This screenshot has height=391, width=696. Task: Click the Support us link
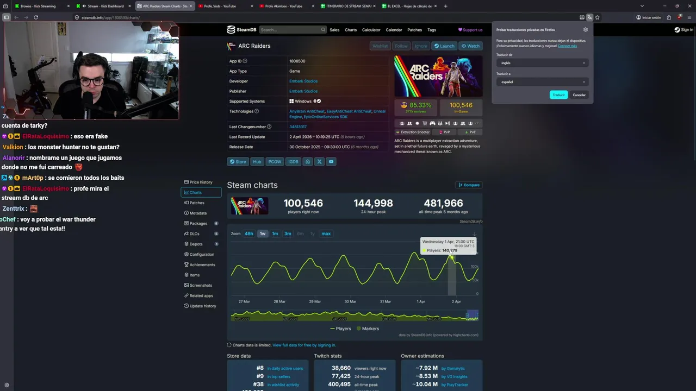(x=470, y=30)
